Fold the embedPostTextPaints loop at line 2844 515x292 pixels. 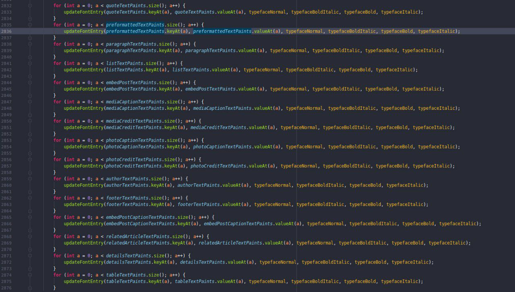30,82
